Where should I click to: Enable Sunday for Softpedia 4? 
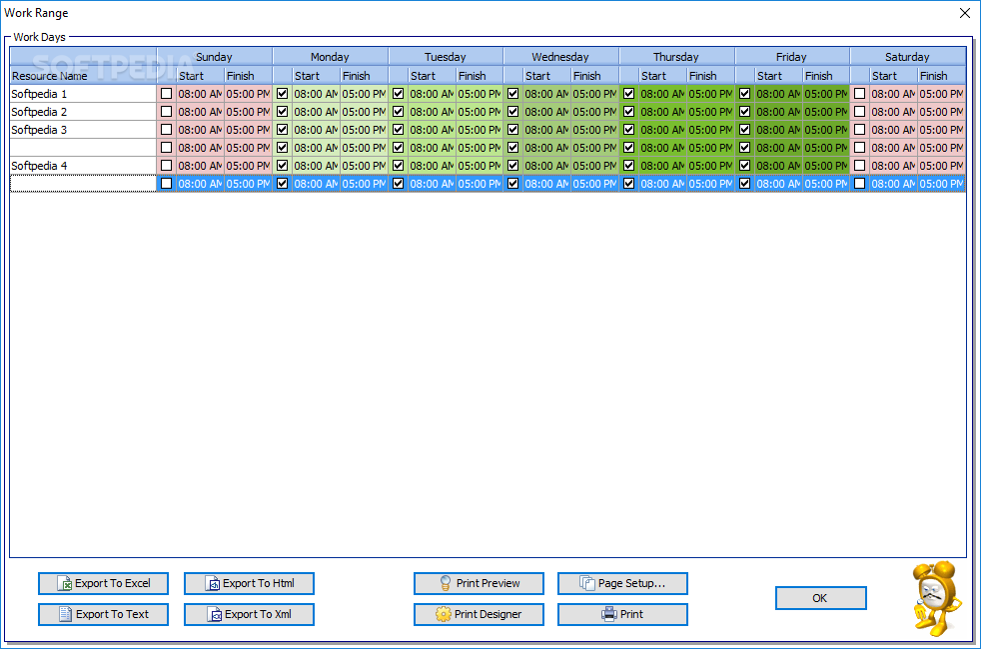coord(167,165)
